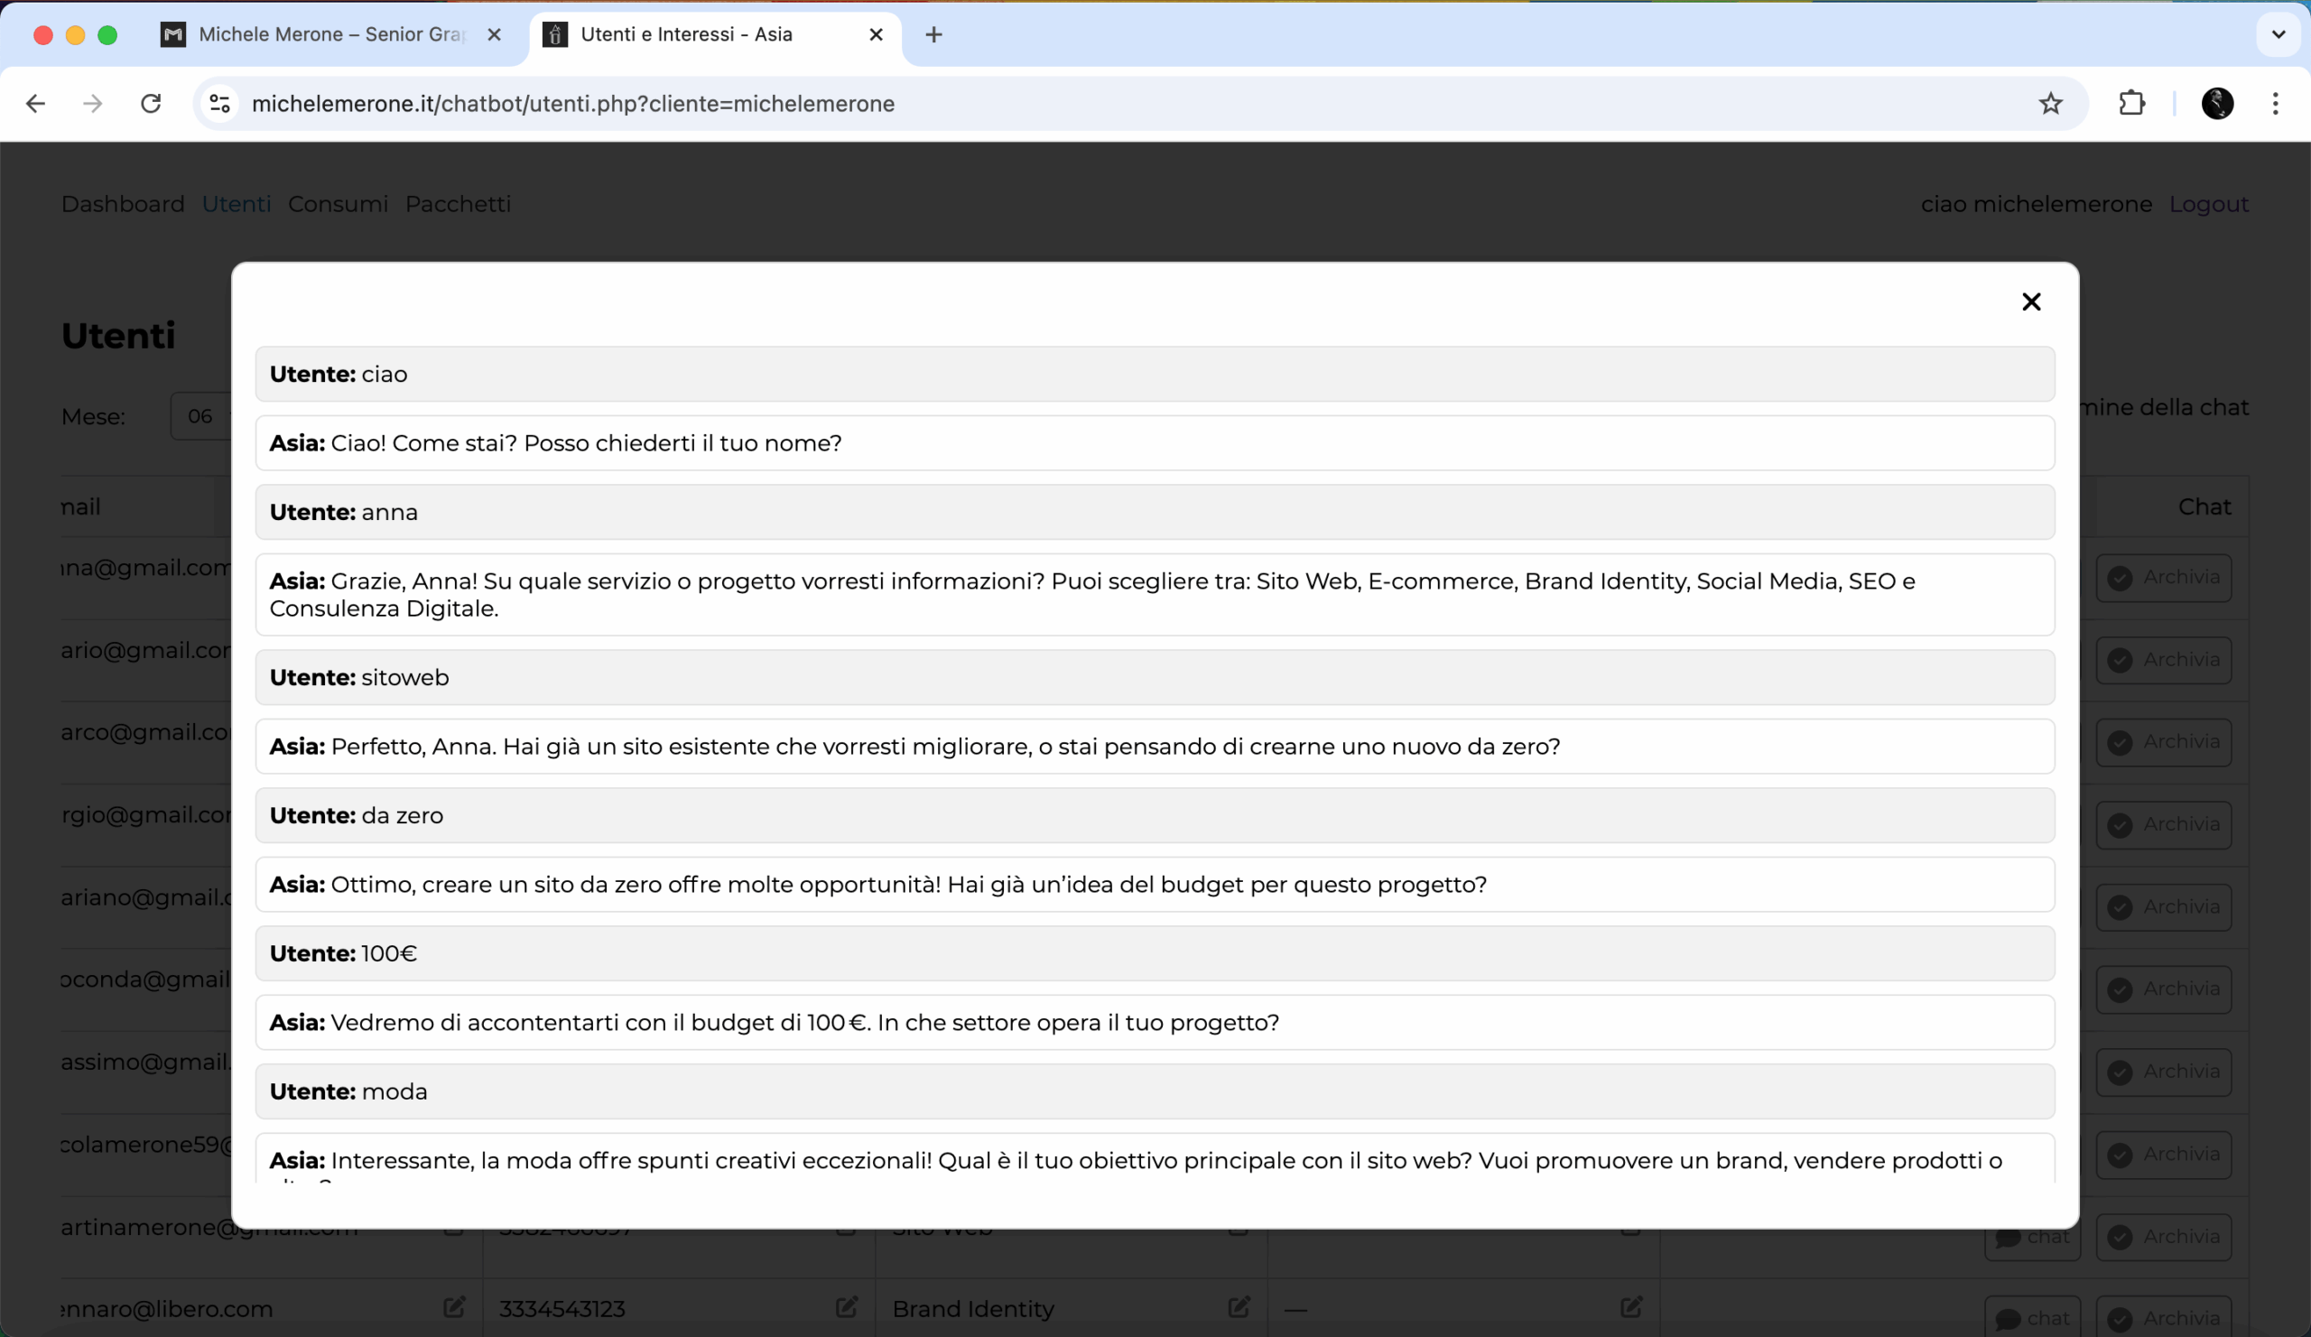Select Asia's message about project sector
The width and height of the screenshot is (2311, 1337).
(1155, 1023)
